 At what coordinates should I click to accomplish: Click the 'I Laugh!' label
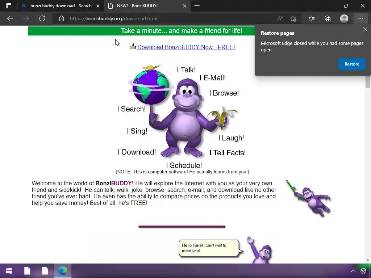pyautogui.click(x=231, y=138)
